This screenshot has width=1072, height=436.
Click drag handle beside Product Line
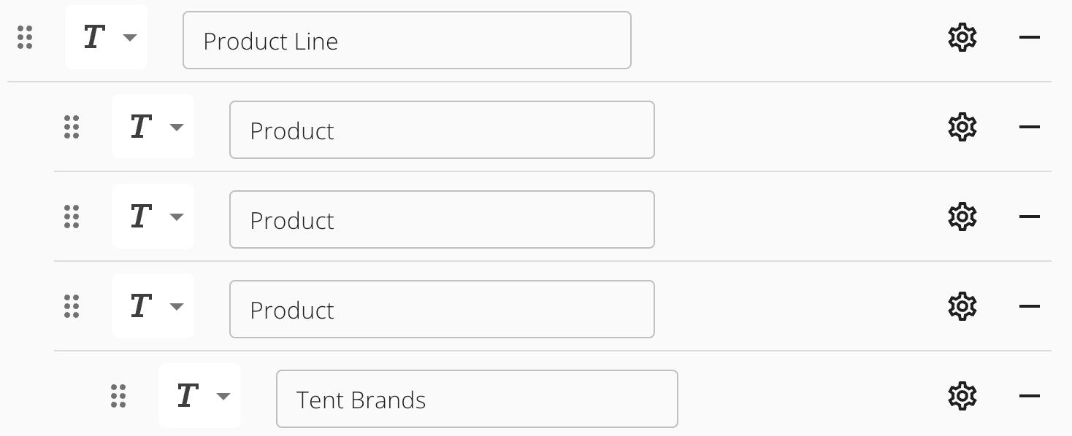25,37
